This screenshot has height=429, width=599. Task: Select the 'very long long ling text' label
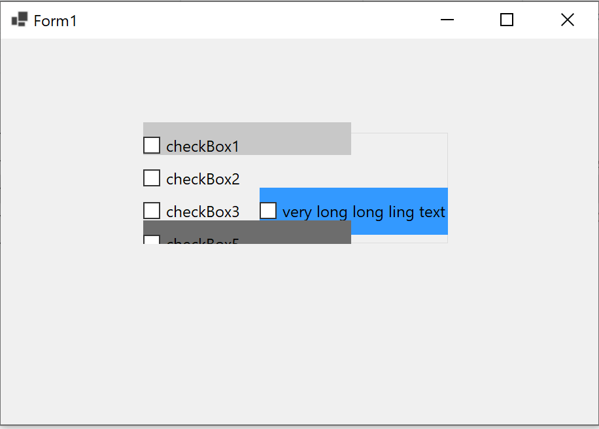coord(363,211)
